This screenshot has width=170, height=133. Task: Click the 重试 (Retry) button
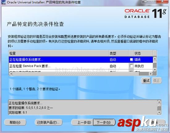146,81
